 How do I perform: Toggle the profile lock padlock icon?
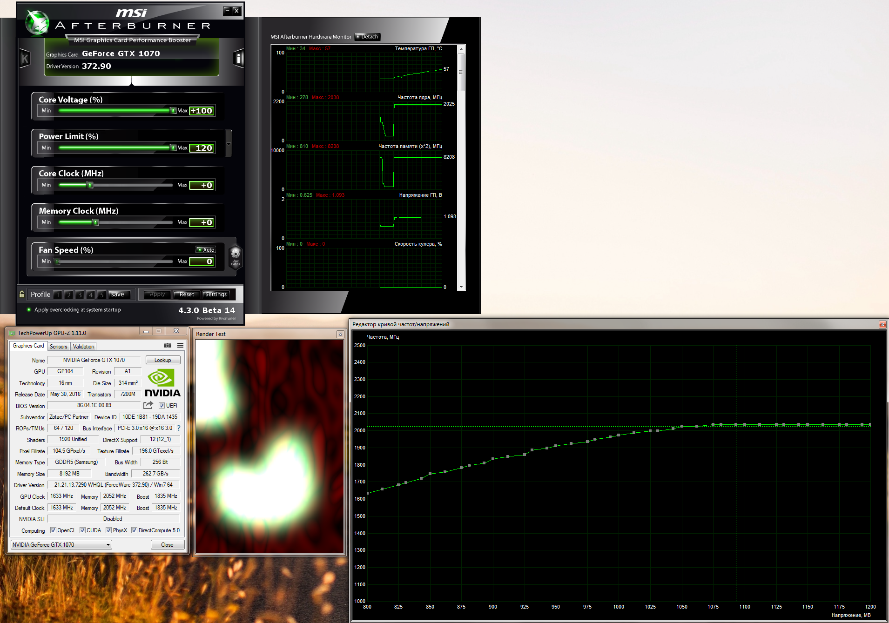[x=22, y=294]
